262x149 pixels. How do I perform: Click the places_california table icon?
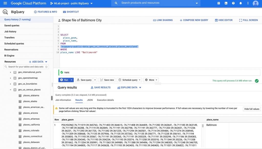(x=20, y=125)
